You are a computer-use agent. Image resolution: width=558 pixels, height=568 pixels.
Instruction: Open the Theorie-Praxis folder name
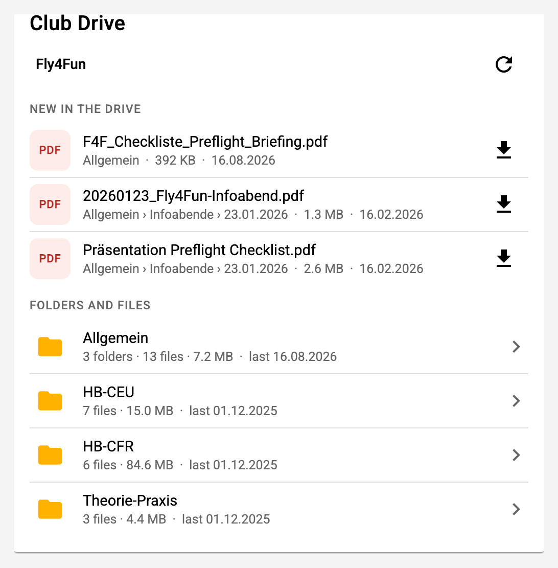coord(130,501)
